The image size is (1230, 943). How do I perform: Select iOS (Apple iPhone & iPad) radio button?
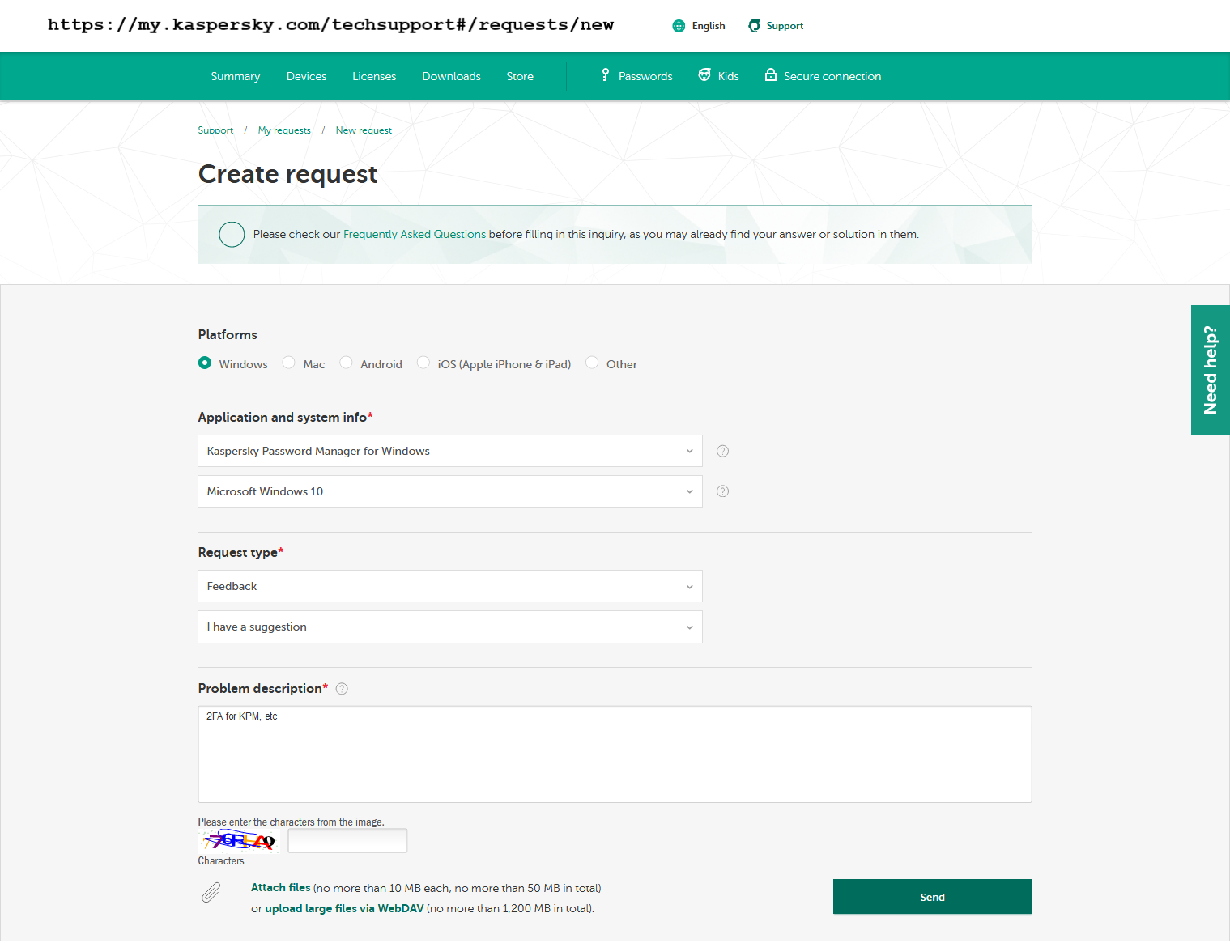pos(423,363)
